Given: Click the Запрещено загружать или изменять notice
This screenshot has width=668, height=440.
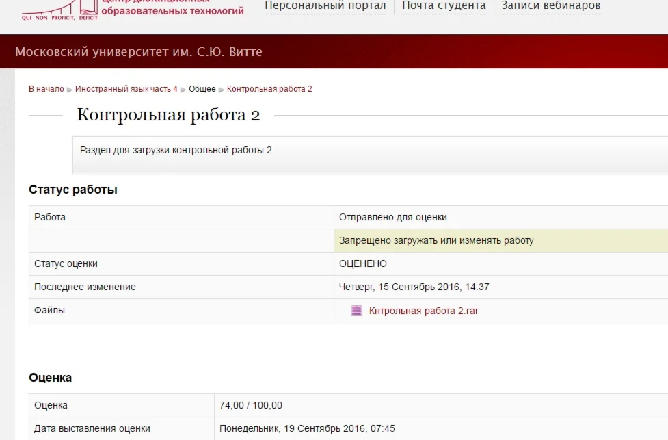Looking at the screenshot, I should click(x=436, y=240).
